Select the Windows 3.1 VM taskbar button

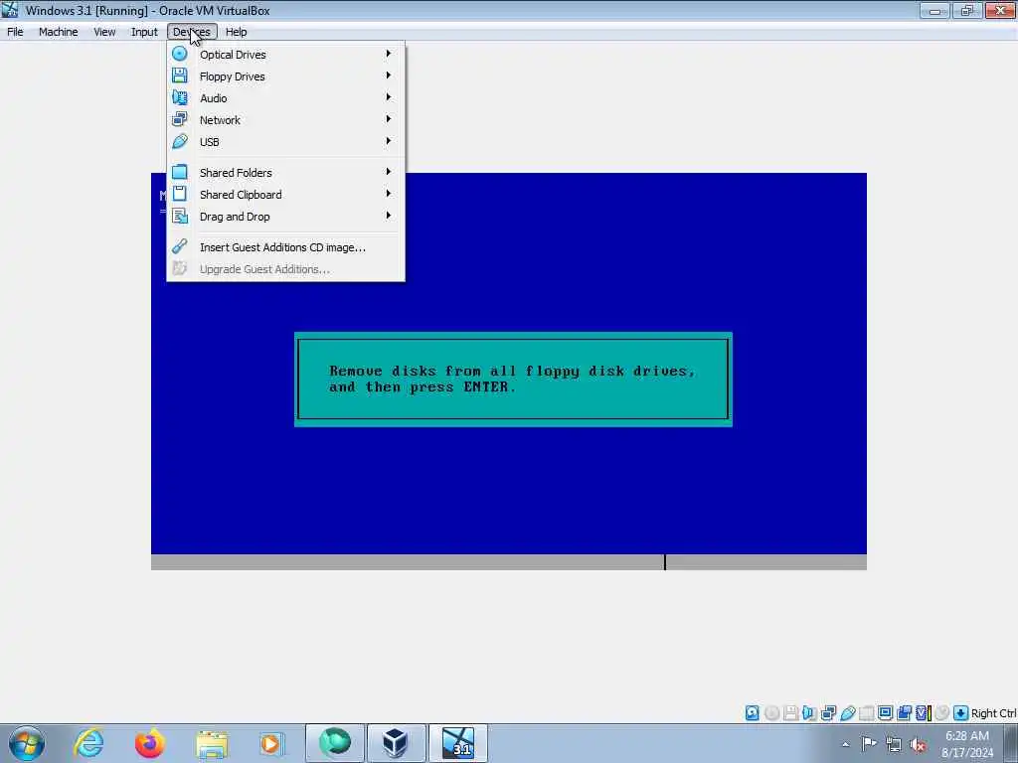pyautogui.click(x=457, y=743)
